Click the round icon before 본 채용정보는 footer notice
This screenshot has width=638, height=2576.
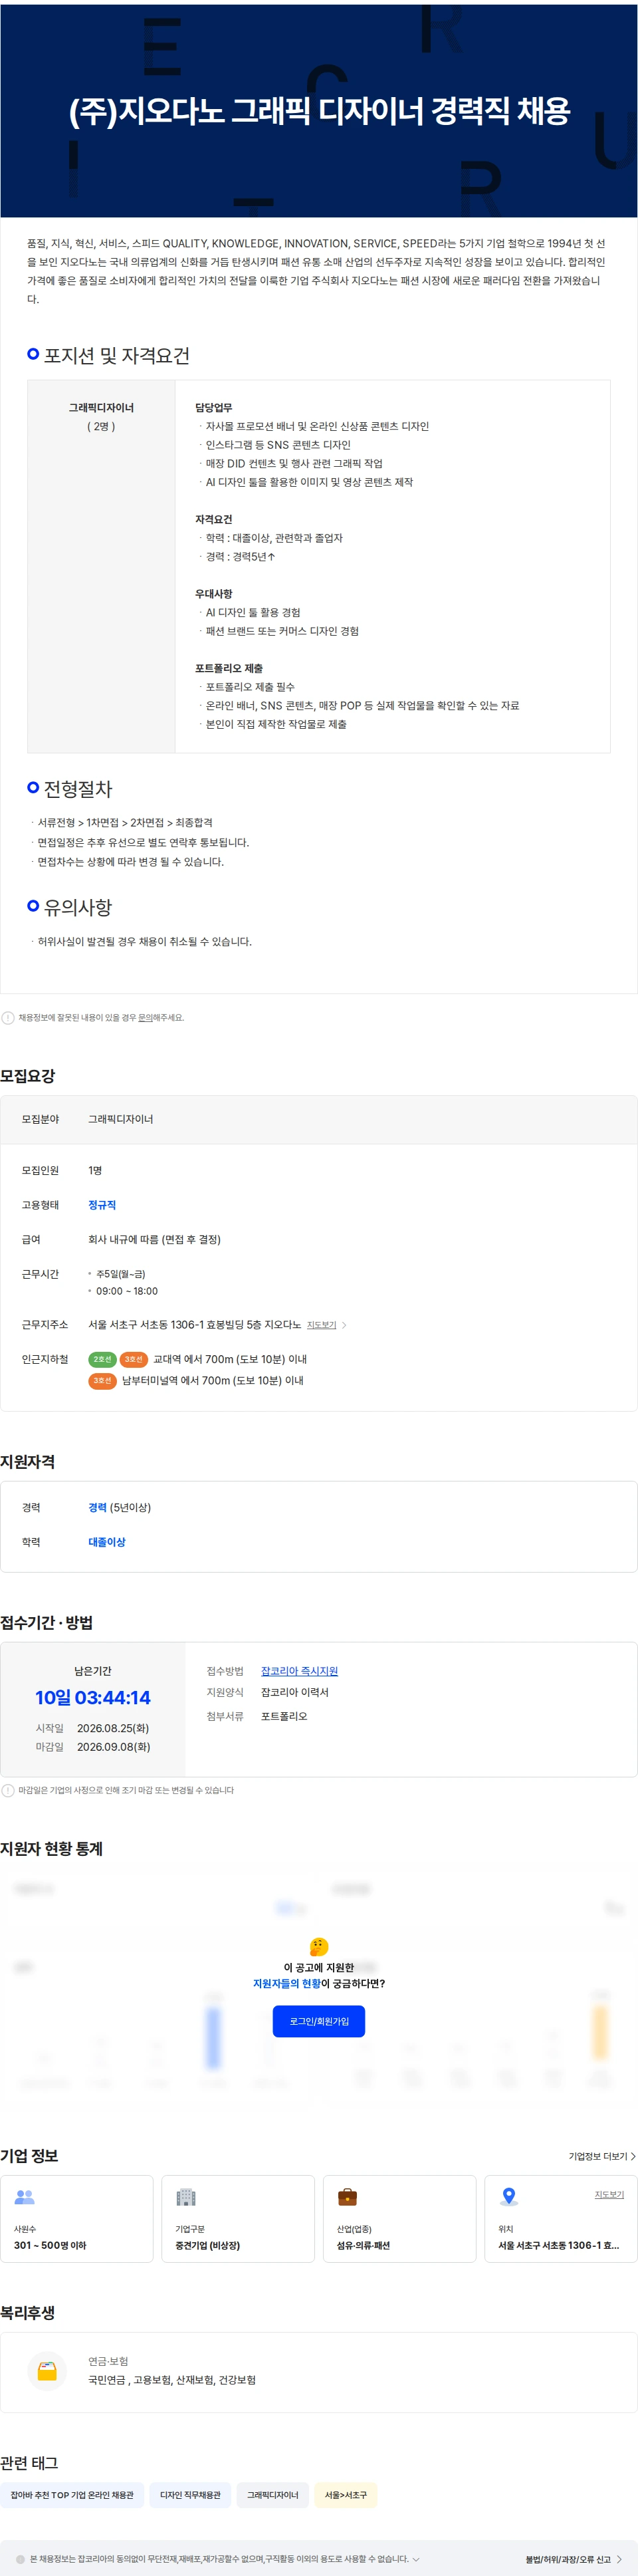(x=20, y=2559)
